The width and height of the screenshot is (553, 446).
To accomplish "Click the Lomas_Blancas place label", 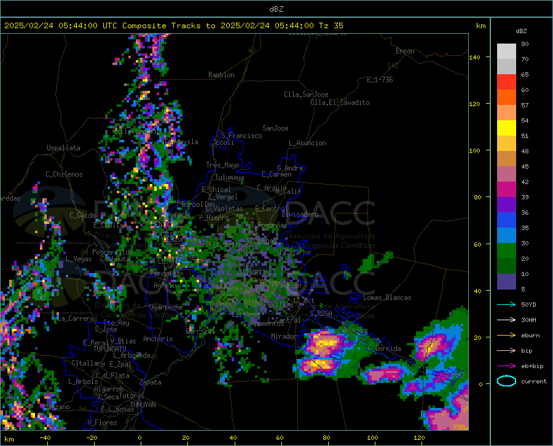I will click(387, 298).
